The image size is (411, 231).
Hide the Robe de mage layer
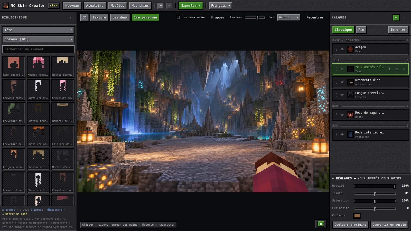point(342,115)
